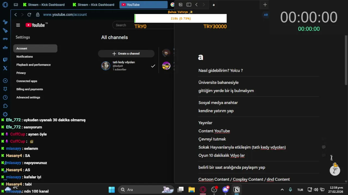Toggle microphone icon in system tray
Image resolution: width=348 pixels, height=195 pixels.
(290, 190)
